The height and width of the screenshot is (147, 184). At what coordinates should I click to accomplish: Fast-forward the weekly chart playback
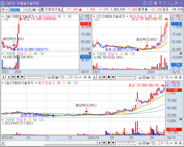click(x=113, y=77)
